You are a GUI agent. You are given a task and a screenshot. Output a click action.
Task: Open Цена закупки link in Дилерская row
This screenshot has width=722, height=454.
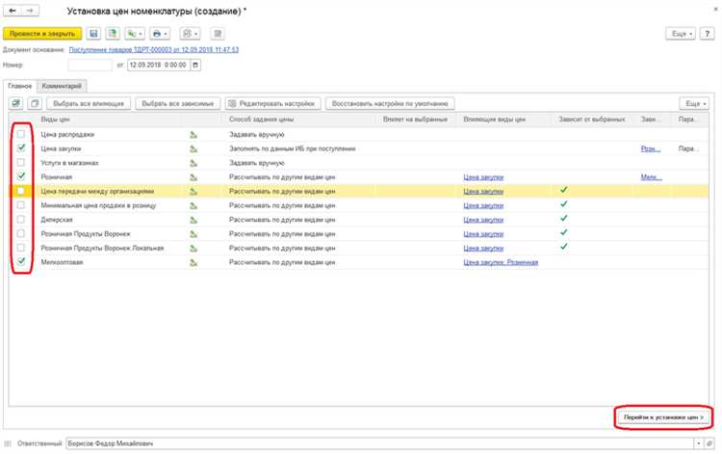point(483,220)
